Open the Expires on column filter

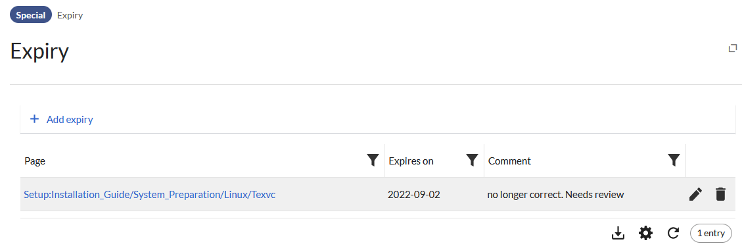coord(472,161)
